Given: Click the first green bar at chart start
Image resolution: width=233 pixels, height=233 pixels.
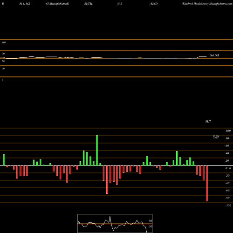Looking at the screenshot, I should click(x=4, y=160).
